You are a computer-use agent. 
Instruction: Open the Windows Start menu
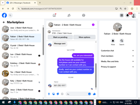tap(3, 102)
